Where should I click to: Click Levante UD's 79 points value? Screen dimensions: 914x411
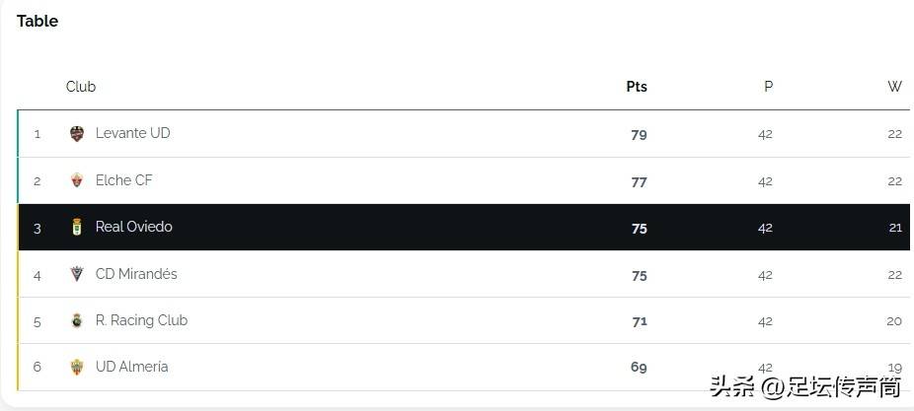(x=639, y=134)
